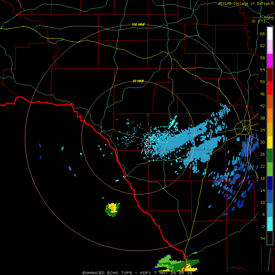Select the bright red legend swatch

pos(270,88)
